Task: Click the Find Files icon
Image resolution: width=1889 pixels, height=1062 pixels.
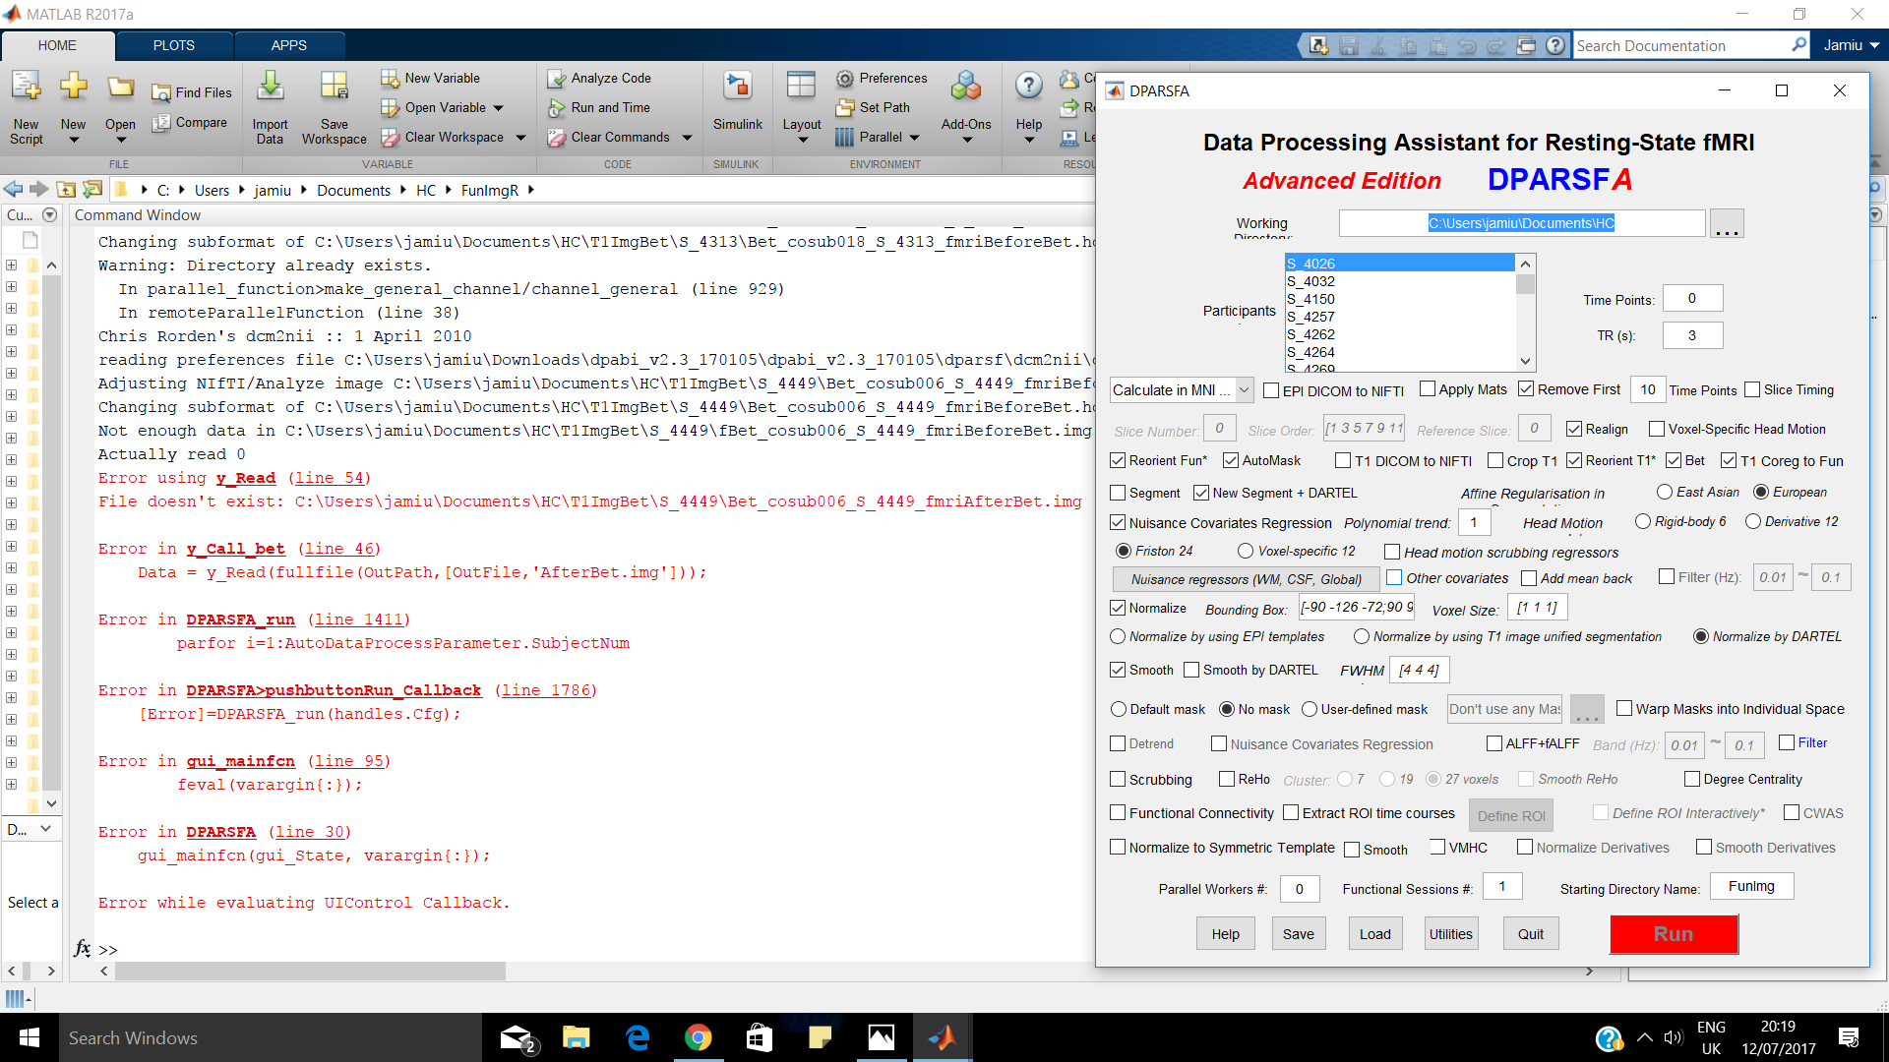Action: [161, 93]
